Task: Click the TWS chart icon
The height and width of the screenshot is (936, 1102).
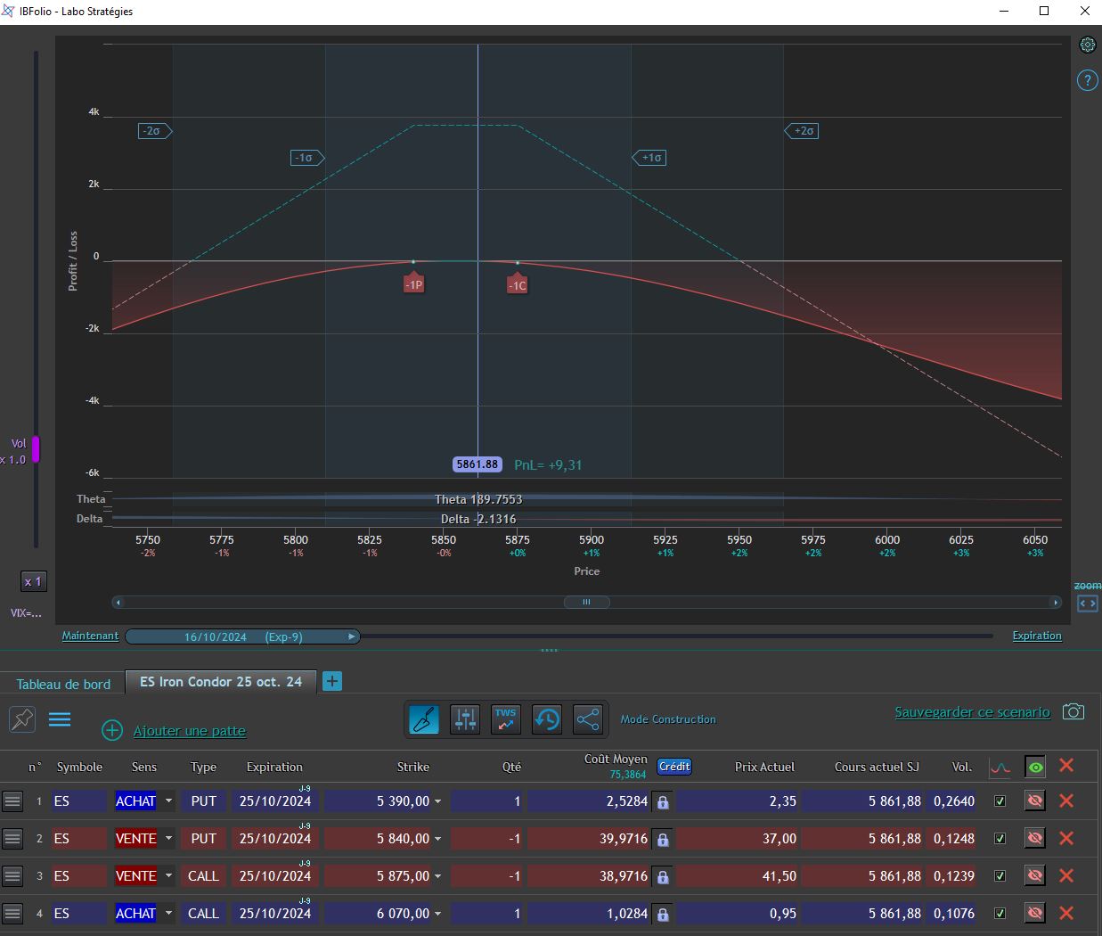Action: click(506, 719)
